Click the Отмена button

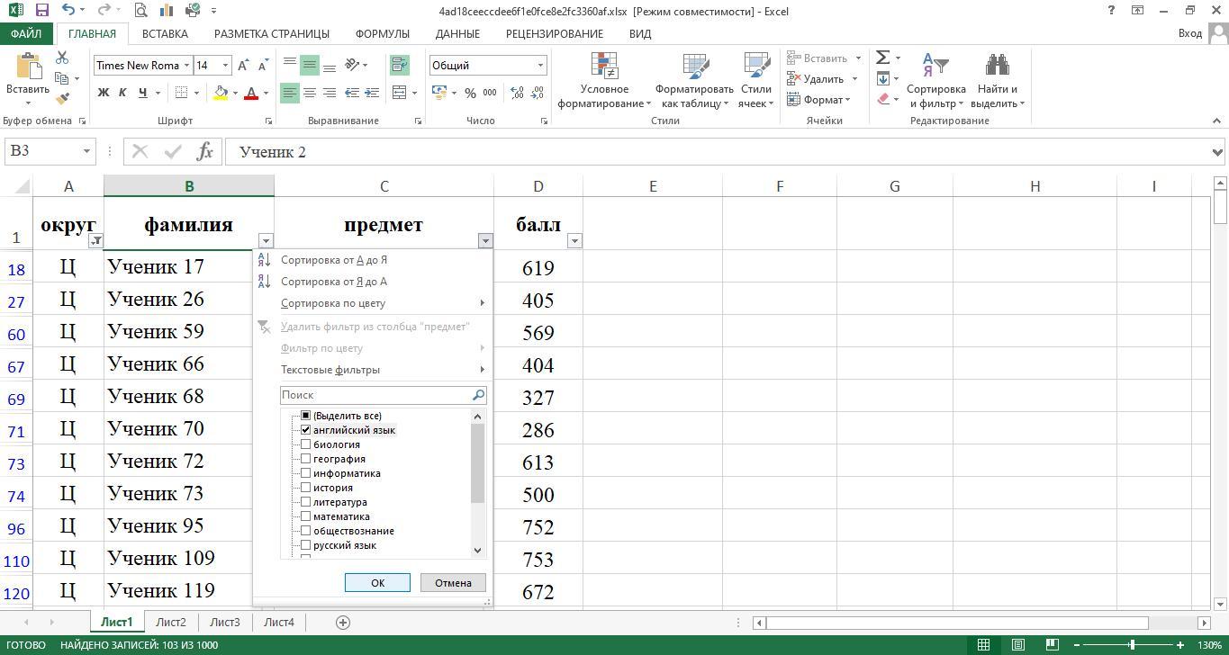tap(453, 583)
